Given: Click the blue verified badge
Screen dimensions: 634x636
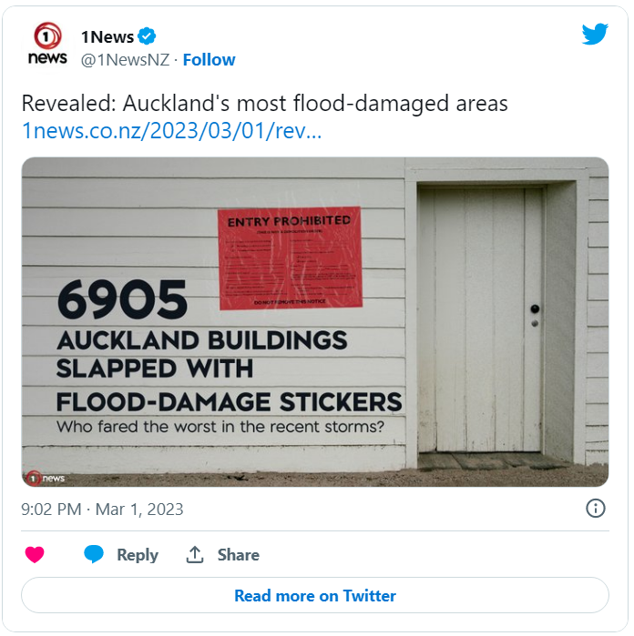Looking at the screenshot, I should pos(147,36).
